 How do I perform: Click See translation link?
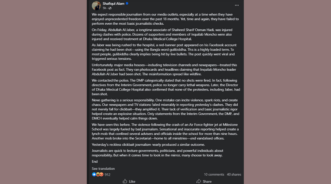pyautogui.click(x=103, y=169)
